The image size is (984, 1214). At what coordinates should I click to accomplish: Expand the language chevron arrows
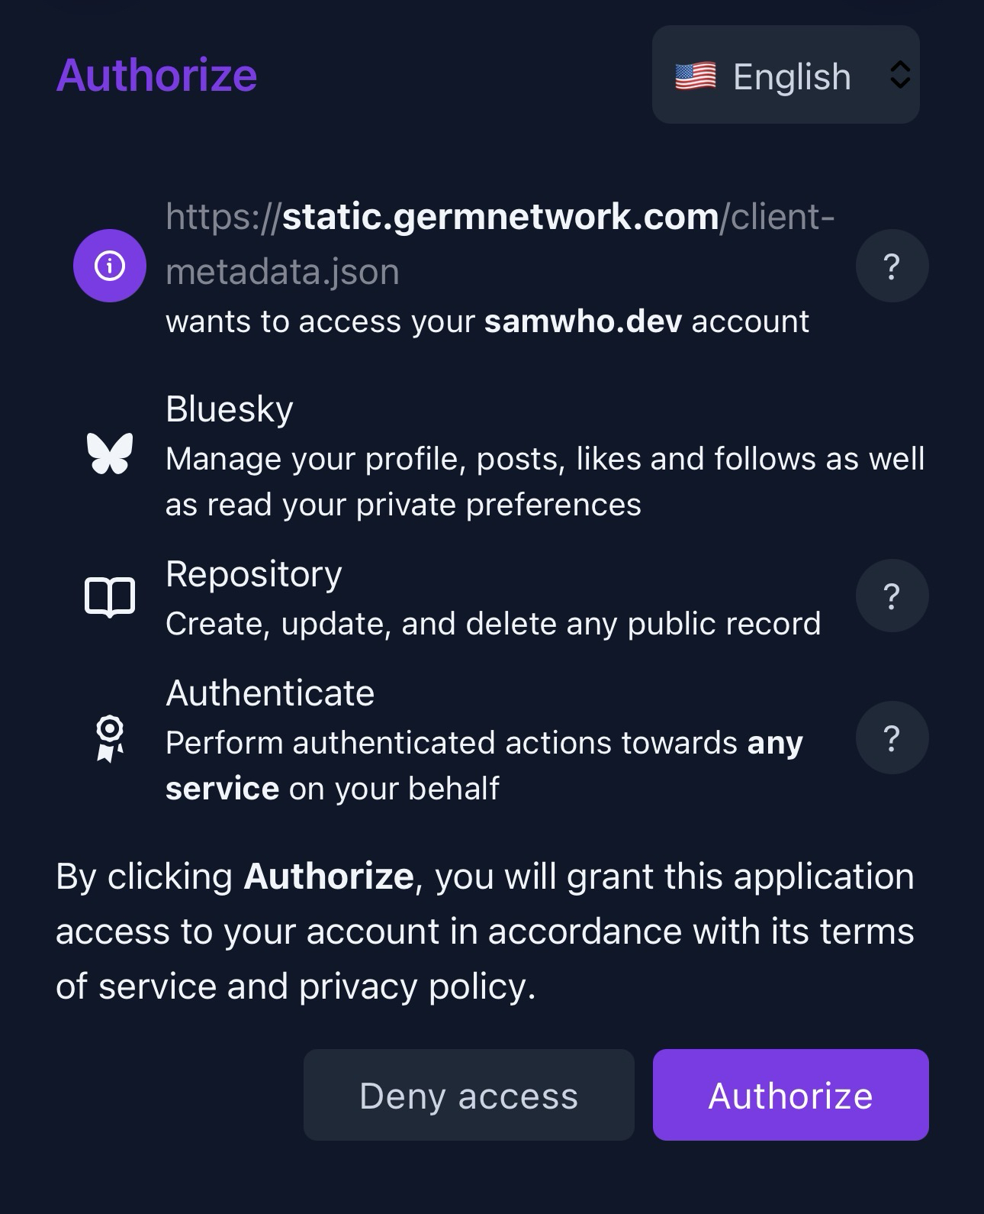pos(900,75)
